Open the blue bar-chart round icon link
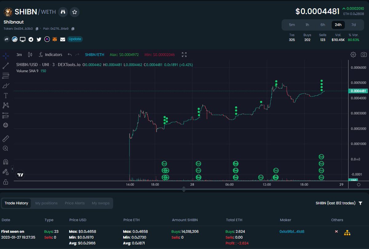Screen dimensions: 369x249 coord(14,39)
